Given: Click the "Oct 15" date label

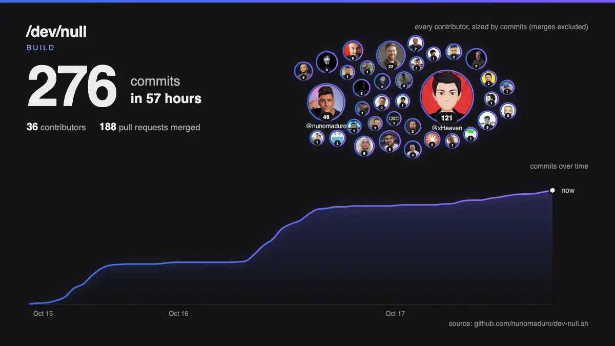Looking at the screenshot, I should pos(43,313).
